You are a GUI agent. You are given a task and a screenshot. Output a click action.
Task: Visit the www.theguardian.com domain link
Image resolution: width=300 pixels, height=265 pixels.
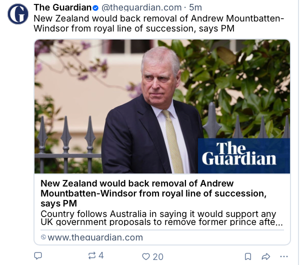(x=95, y=237)
